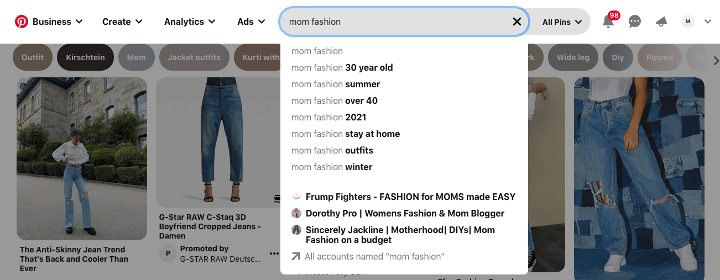Click the Pinterest logo icon
Screen dimensions: 720x280
[22, 22]
